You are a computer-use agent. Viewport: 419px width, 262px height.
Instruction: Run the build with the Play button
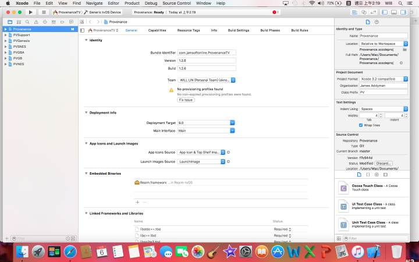[30, 12]
